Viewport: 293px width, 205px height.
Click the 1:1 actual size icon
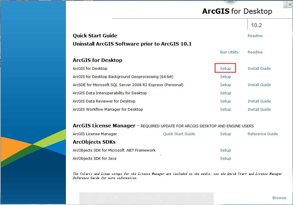click(x=172, y=199)
